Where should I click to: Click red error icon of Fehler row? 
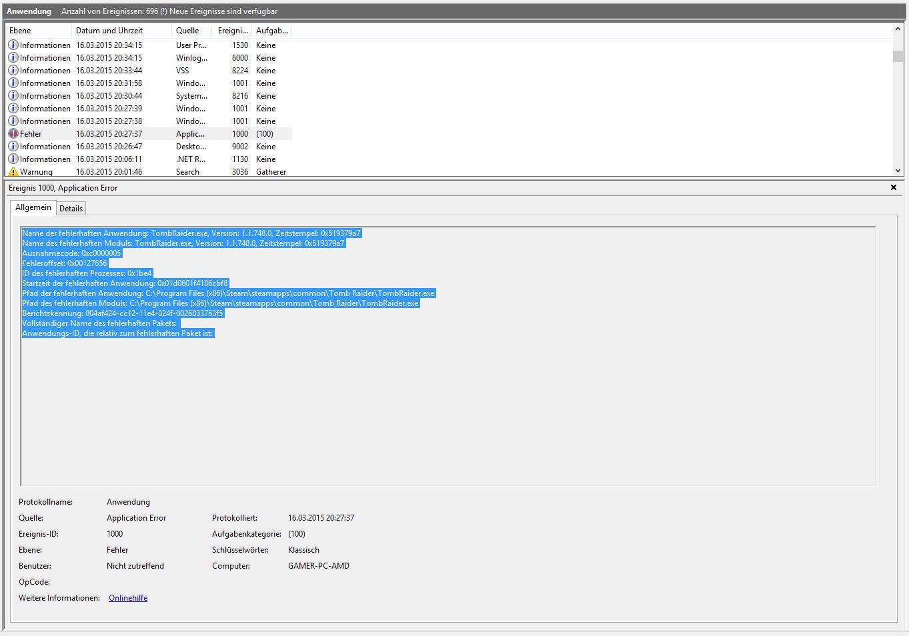coord(13,133)
